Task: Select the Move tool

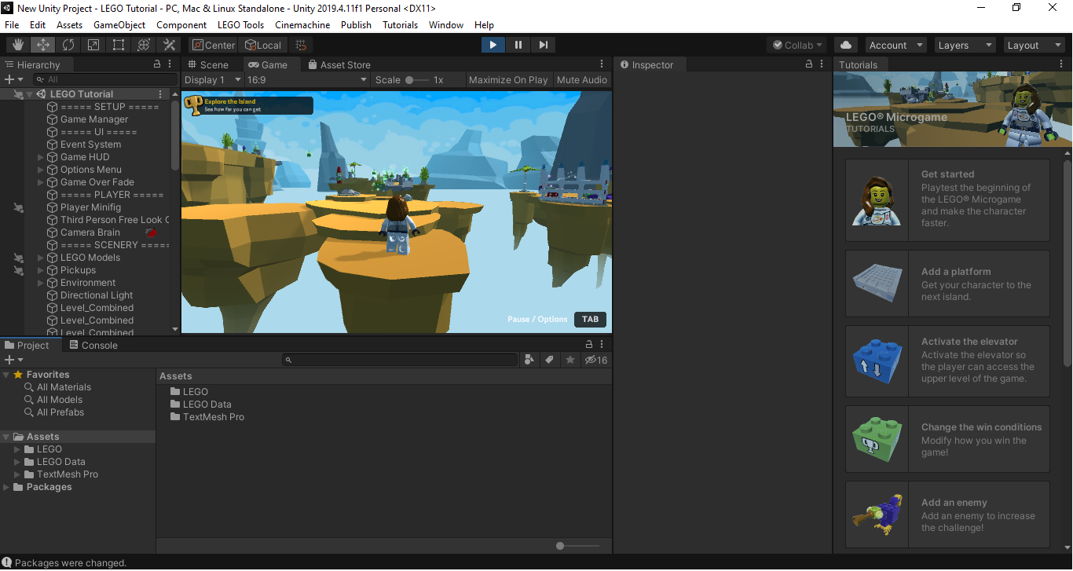Action: point(42,45)
